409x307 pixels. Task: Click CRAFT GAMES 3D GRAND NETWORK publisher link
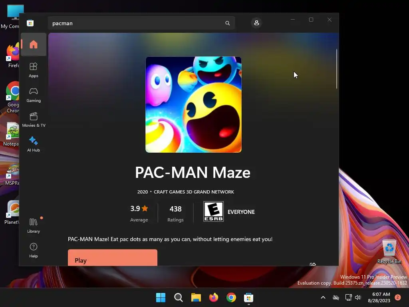194,192
